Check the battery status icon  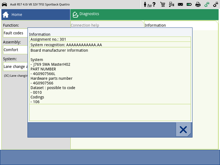click(189, 4)
